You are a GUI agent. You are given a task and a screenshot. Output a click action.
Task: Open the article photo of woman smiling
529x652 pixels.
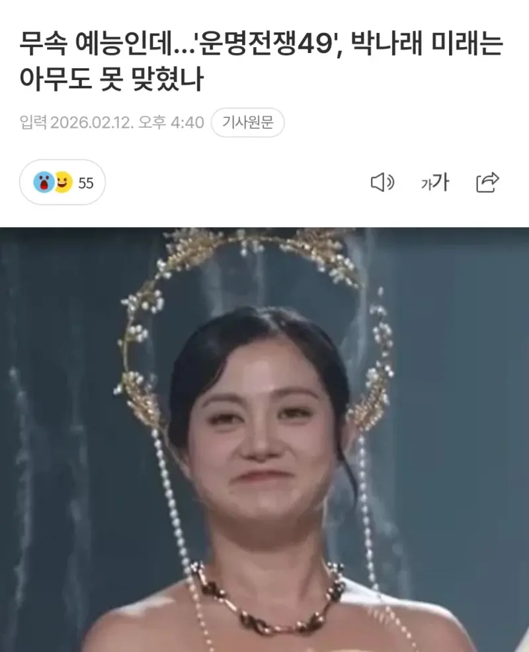pyautogui.click(x=264, y=440)
